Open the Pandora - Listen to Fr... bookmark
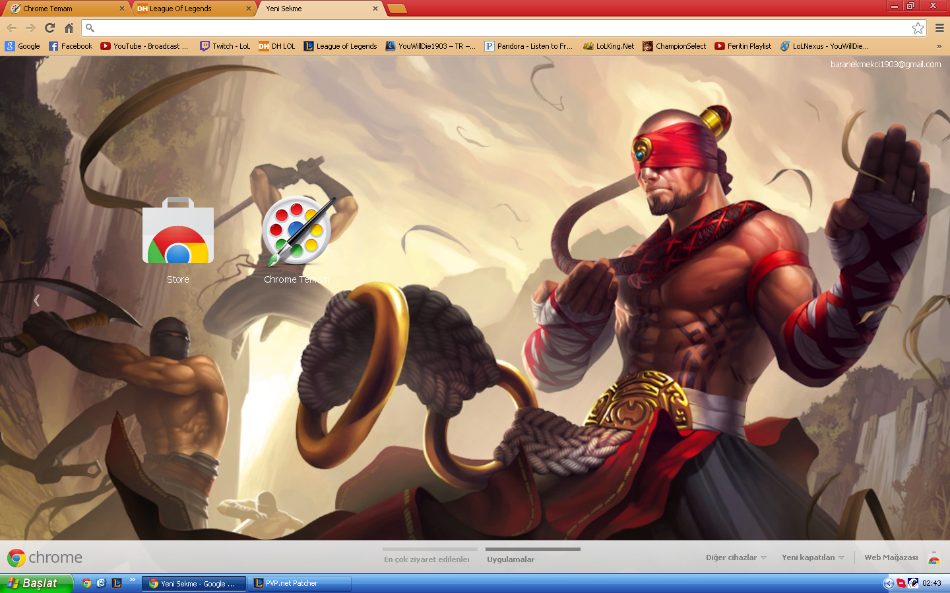 click(x=528, y=46)
